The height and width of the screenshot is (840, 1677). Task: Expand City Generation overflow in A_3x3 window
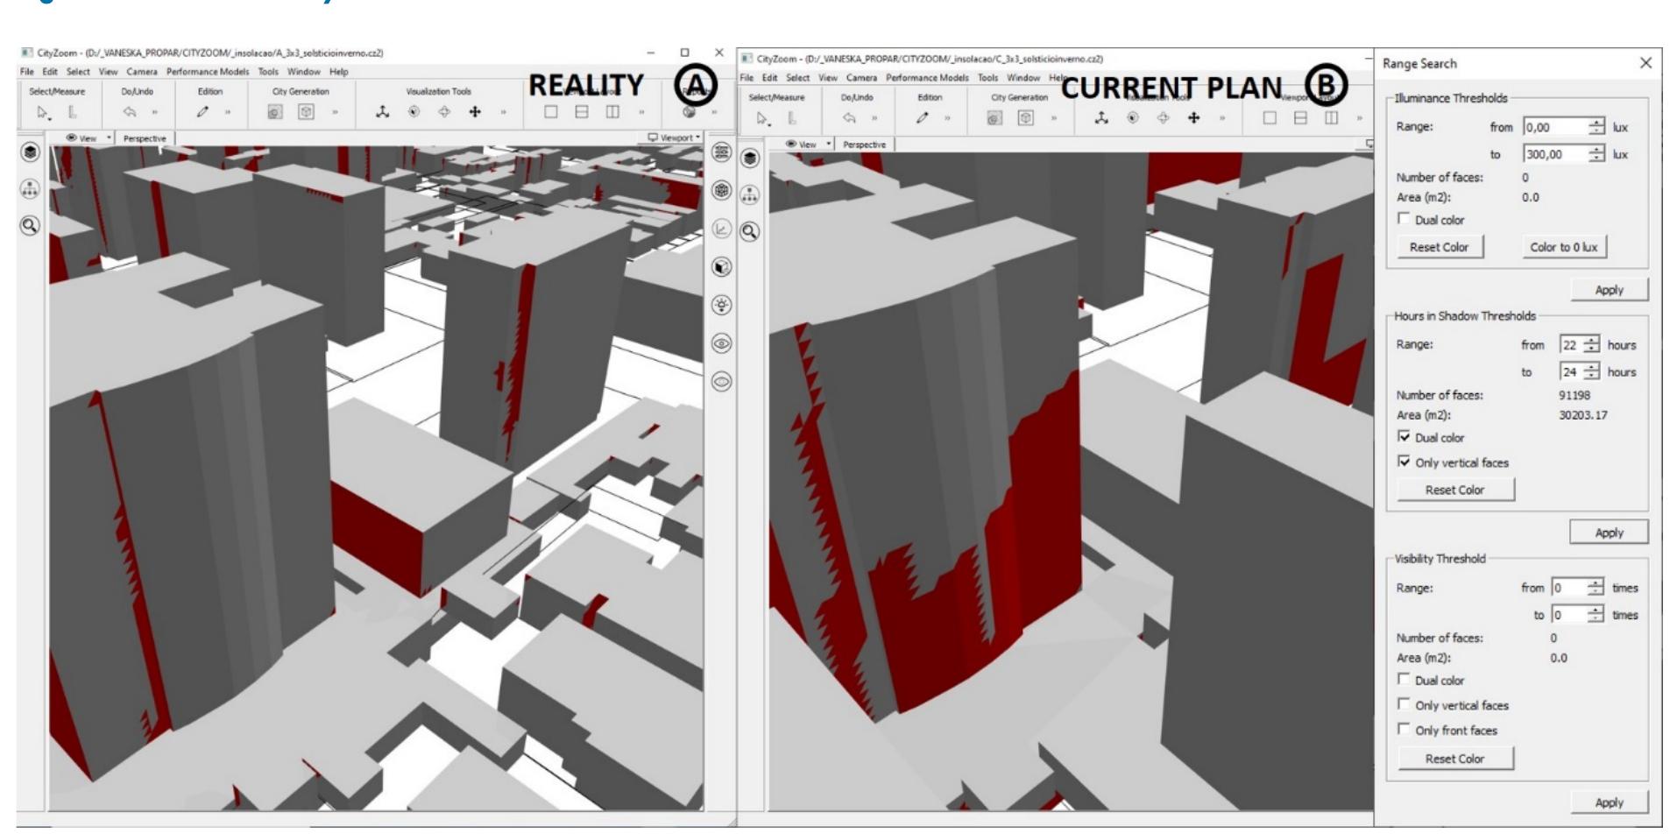click(x=335, y=112)
